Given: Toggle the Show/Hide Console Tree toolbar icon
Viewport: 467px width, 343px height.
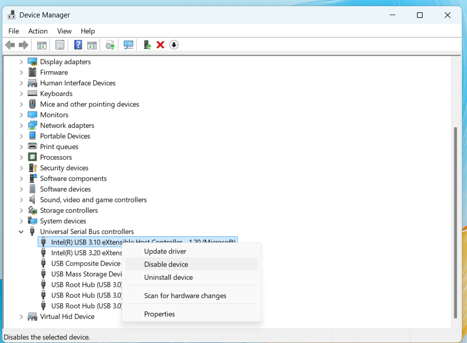Looking at the screenshot, I should pyautogui.click(x=42, y=44).
